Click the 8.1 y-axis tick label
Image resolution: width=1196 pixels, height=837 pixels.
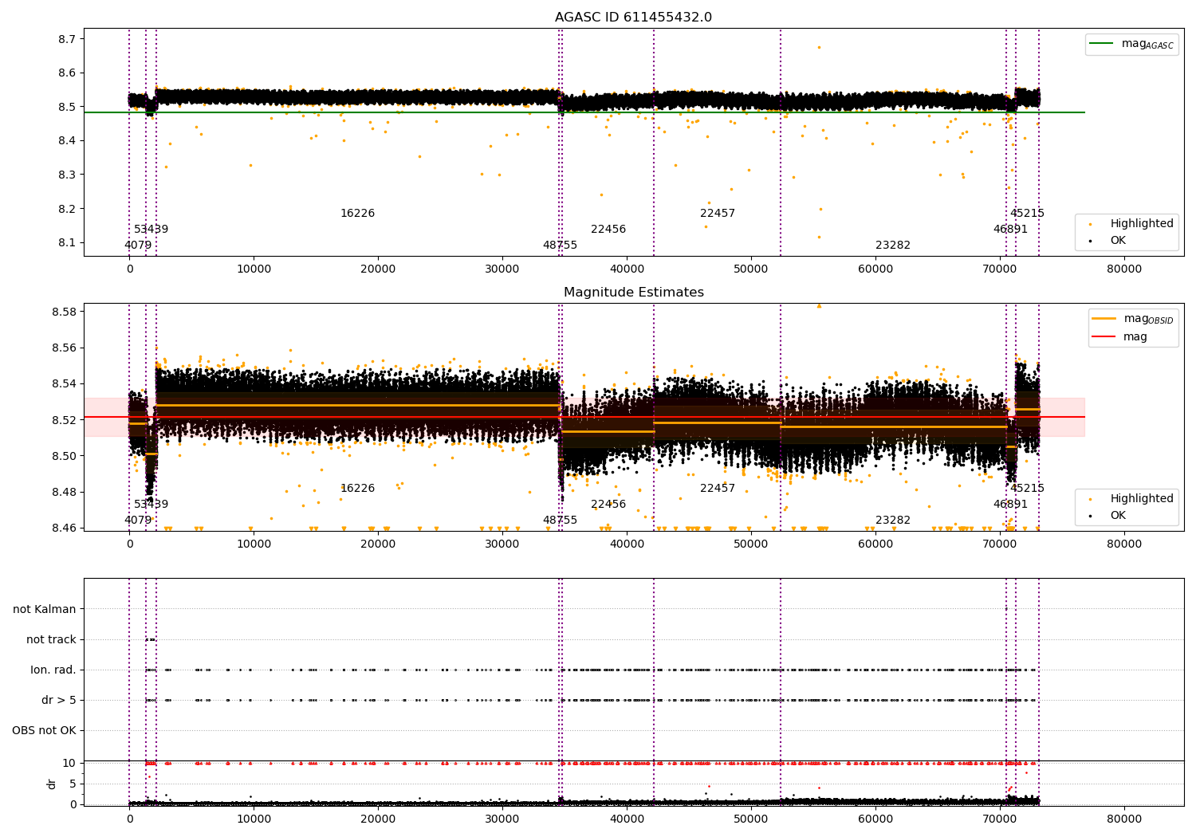[68, 243]
